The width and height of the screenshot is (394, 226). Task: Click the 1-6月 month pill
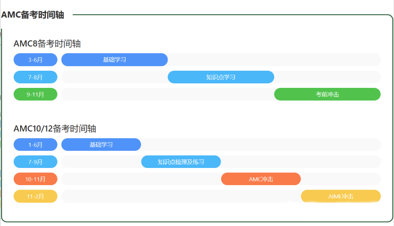coord(35,145)
